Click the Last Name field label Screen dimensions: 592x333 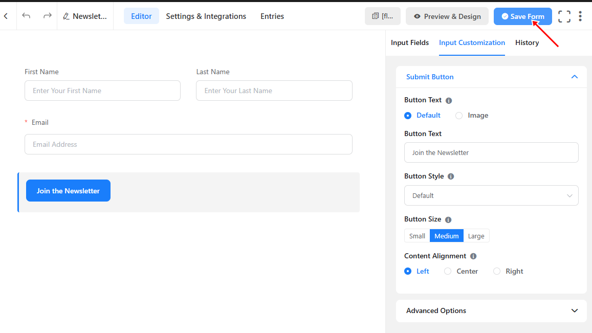coord(213,72)
